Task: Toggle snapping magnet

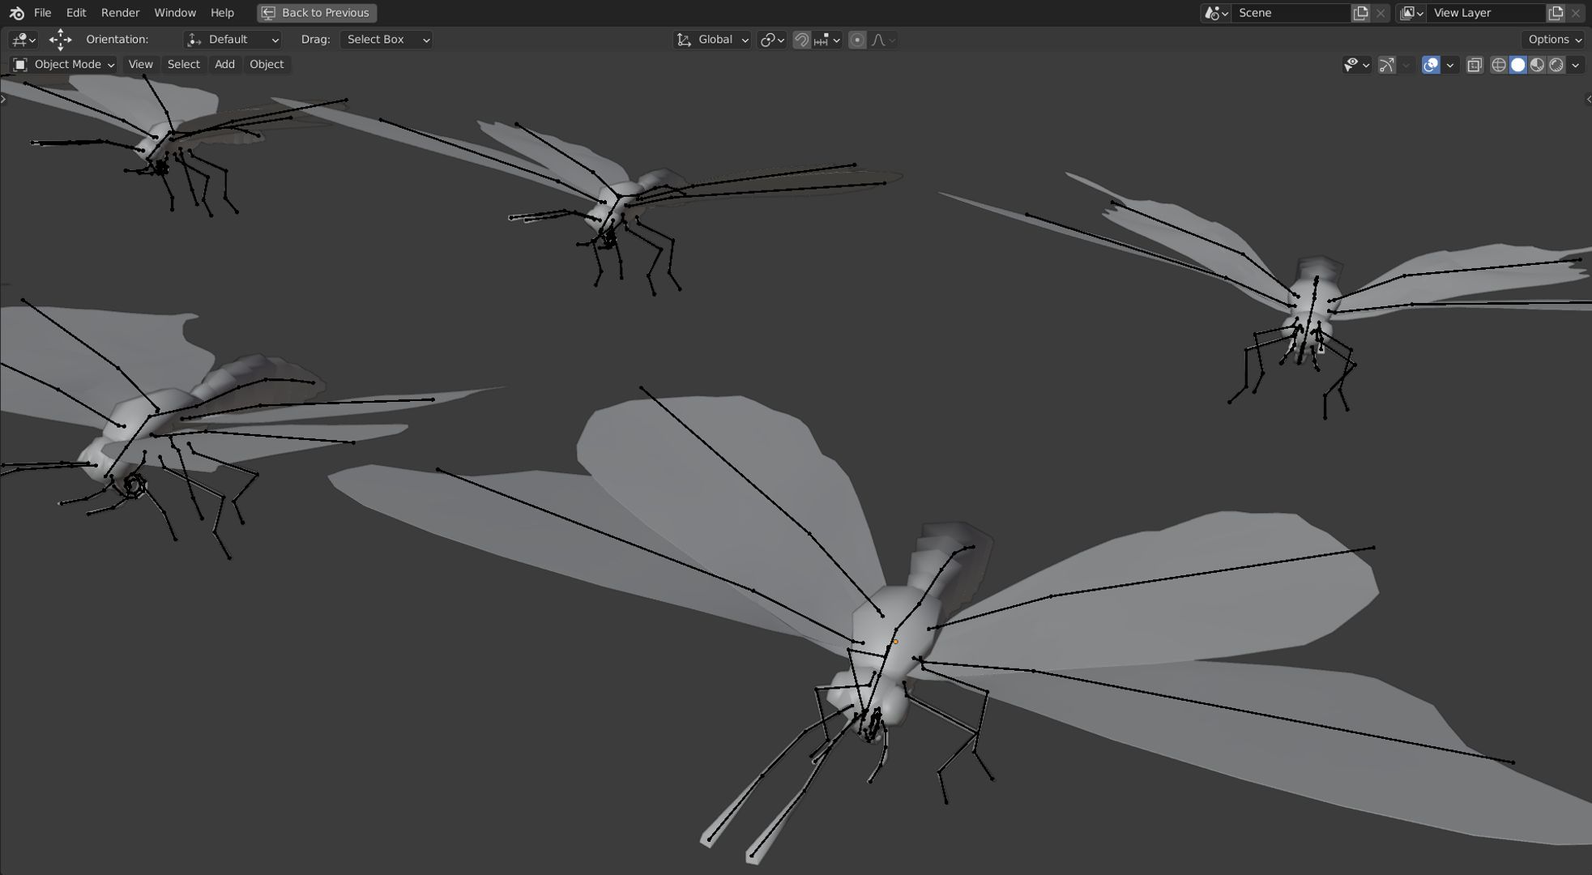Action: pos(801,40)
